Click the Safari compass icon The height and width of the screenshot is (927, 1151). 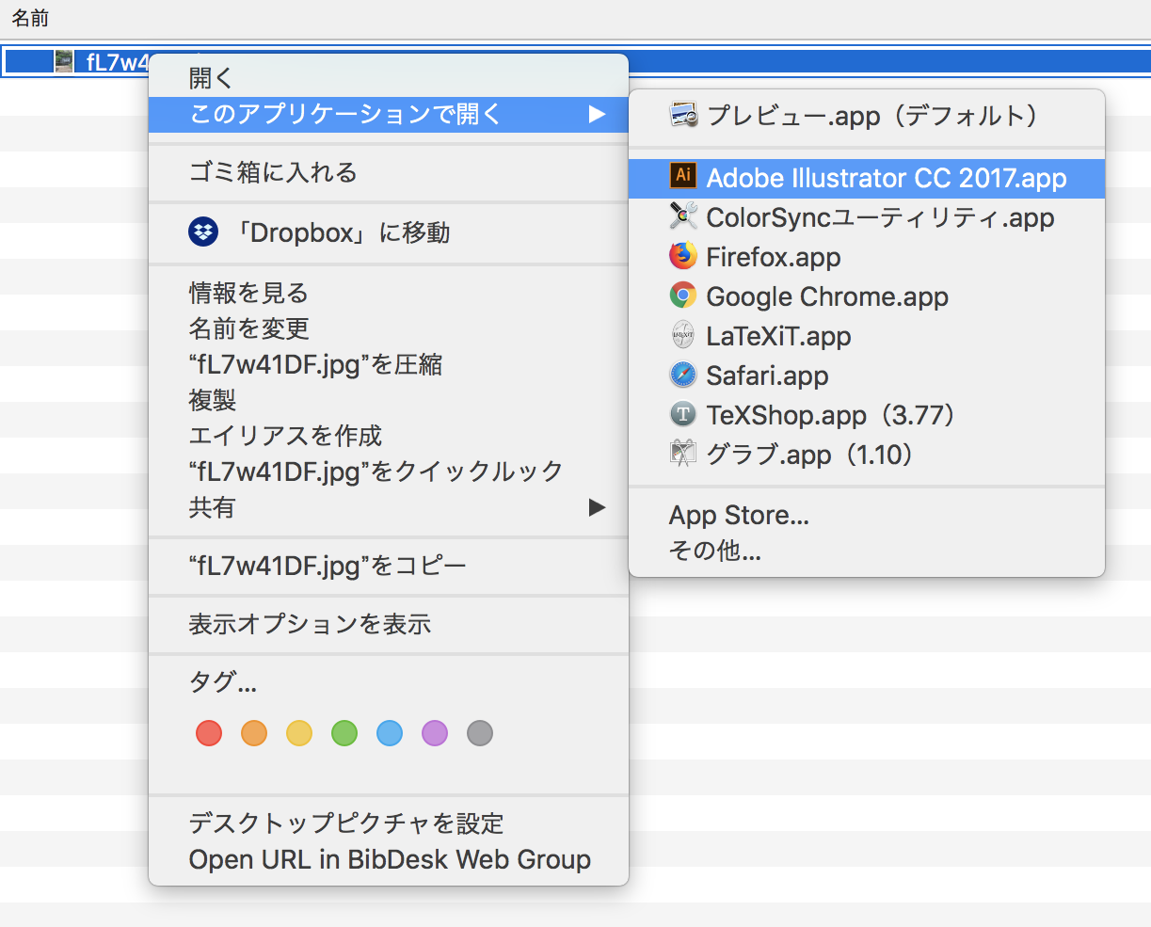(x=682, y=375)
